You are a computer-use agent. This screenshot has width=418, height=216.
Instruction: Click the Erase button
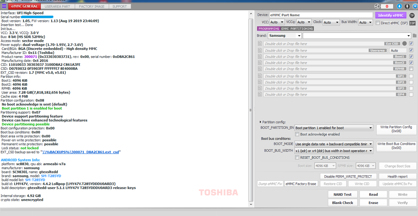tap(373, 203)
